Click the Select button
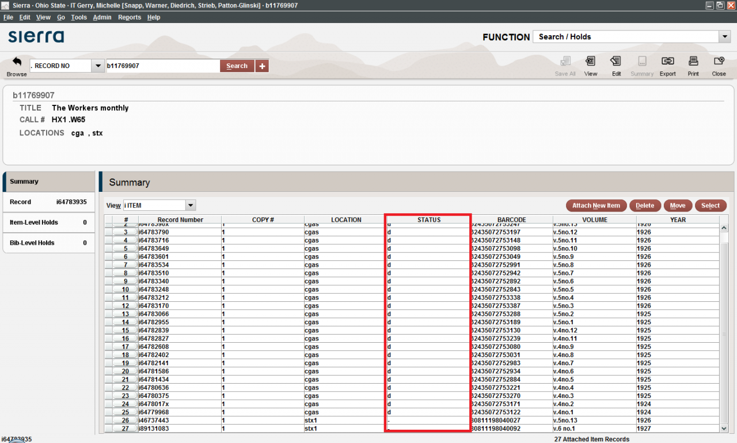737x443 pixels. [x=711, y=206]
